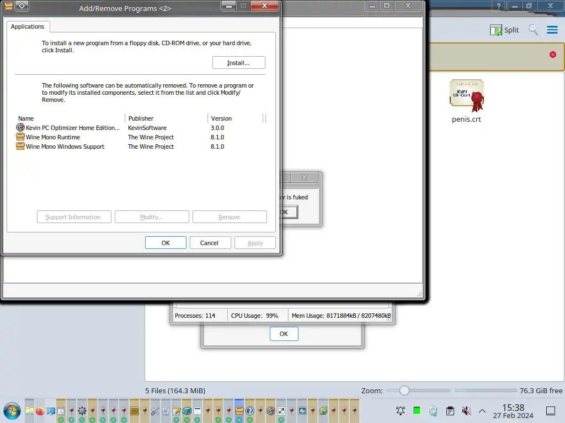
Task: Adjust the Dolphin Zoom slider handle
Action: coord(404,391)
